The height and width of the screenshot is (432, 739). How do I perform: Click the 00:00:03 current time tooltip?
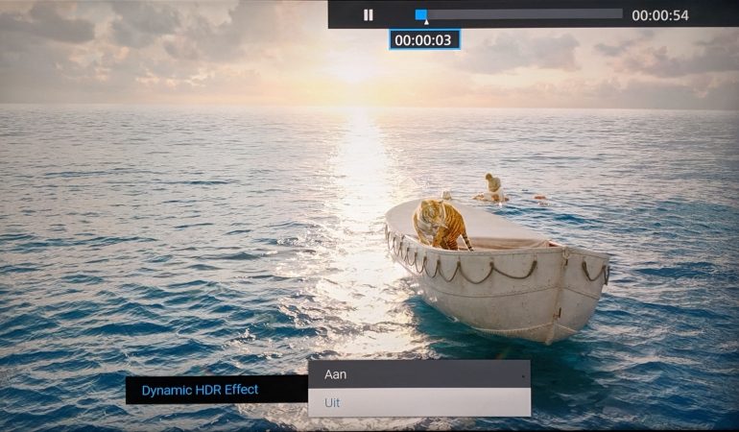tap(424, 40)
